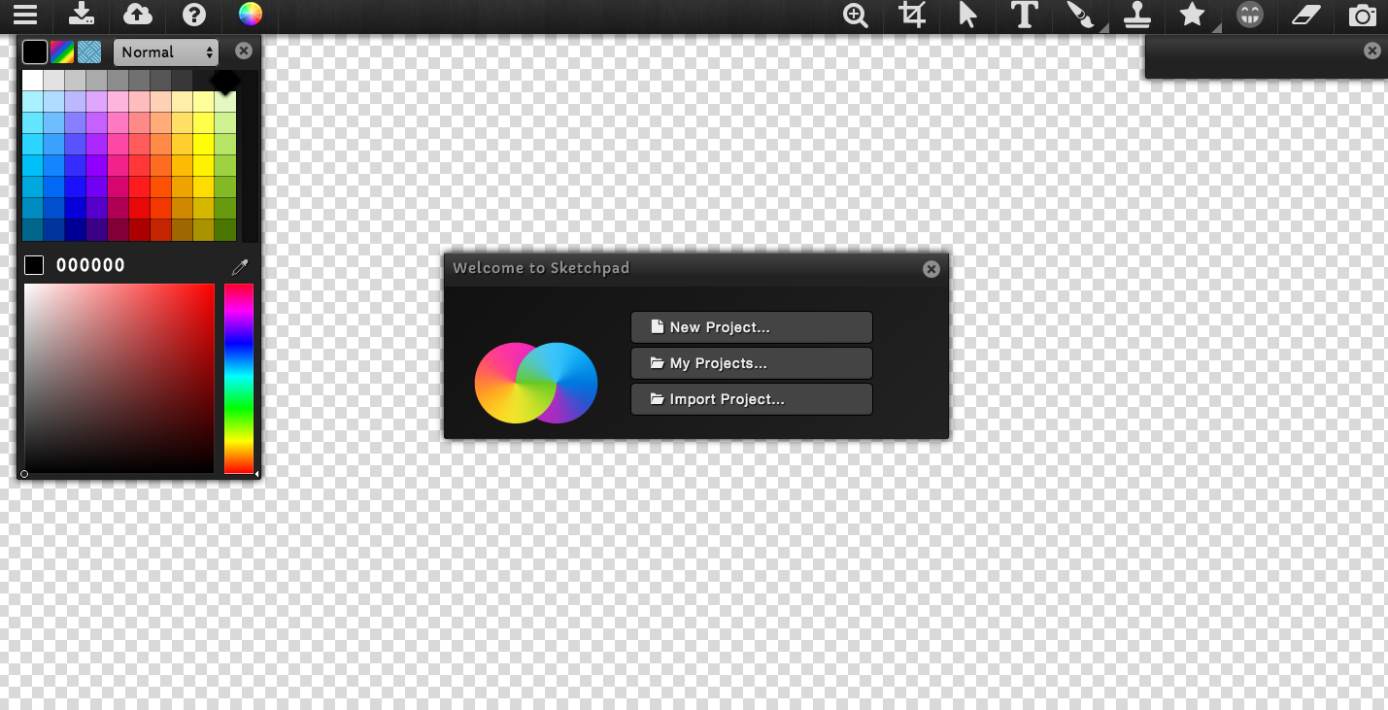Click the download/save icon in toolbar
Viewport: 1388px width, 710px height.
[83, 15]
